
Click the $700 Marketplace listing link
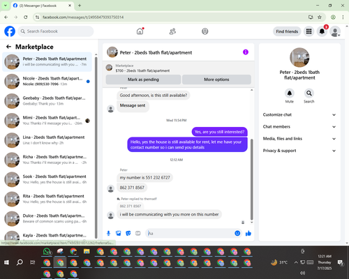point(142,70)
